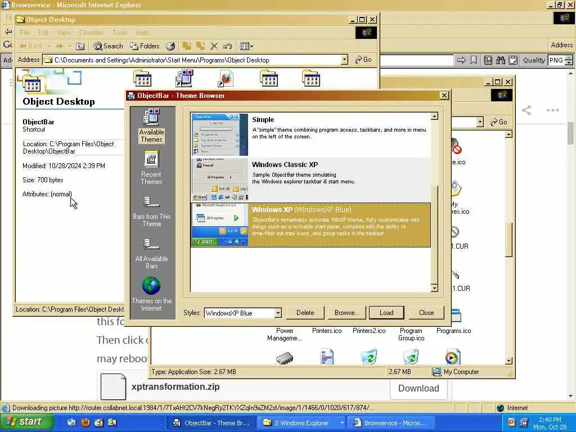Click Browservice forward arrow icon
This screenshot has height=432, width=576.
click(x=461, y=60)
